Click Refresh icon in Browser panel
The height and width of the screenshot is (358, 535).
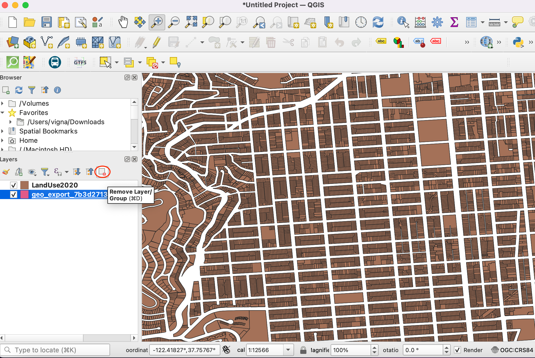pos(19,90)
